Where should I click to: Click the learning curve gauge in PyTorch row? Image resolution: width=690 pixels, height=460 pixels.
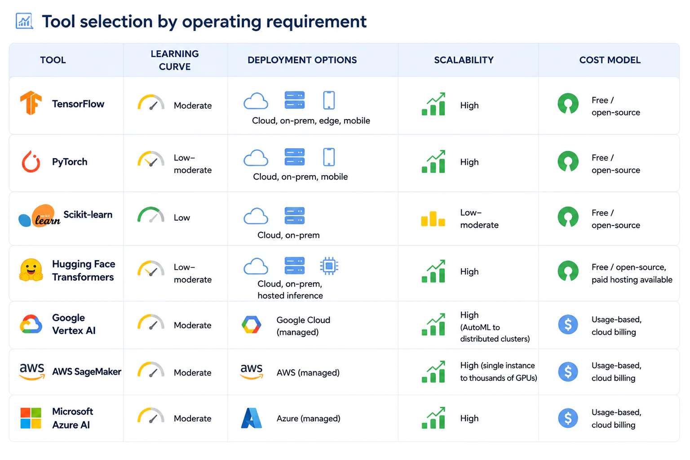(x=151, y=159)
